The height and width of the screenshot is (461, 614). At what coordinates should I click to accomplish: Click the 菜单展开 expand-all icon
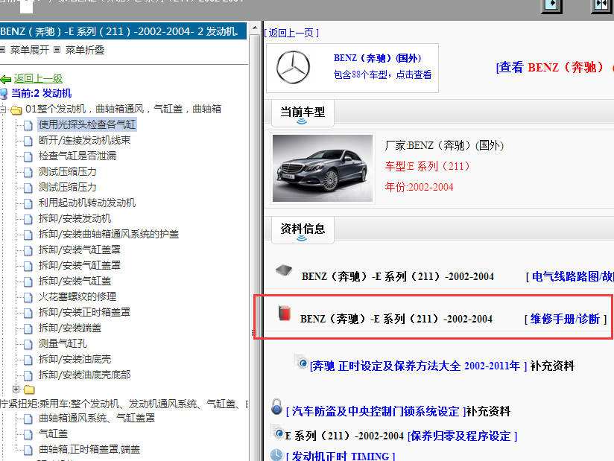coord(3,50)
